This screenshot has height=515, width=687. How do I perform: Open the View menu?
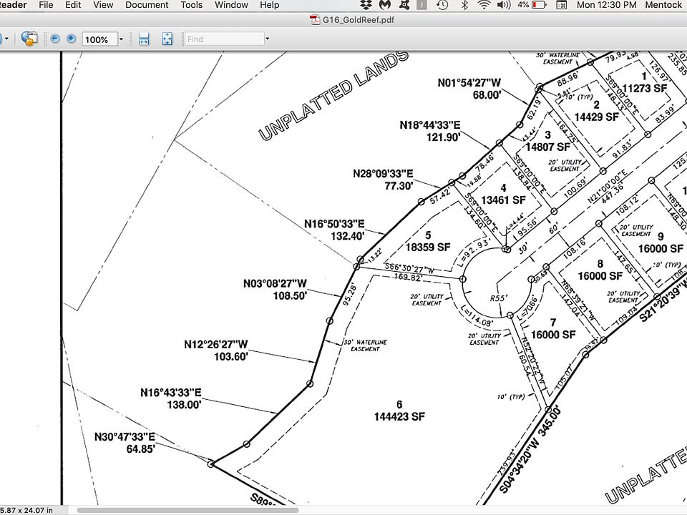click(103, 5)
